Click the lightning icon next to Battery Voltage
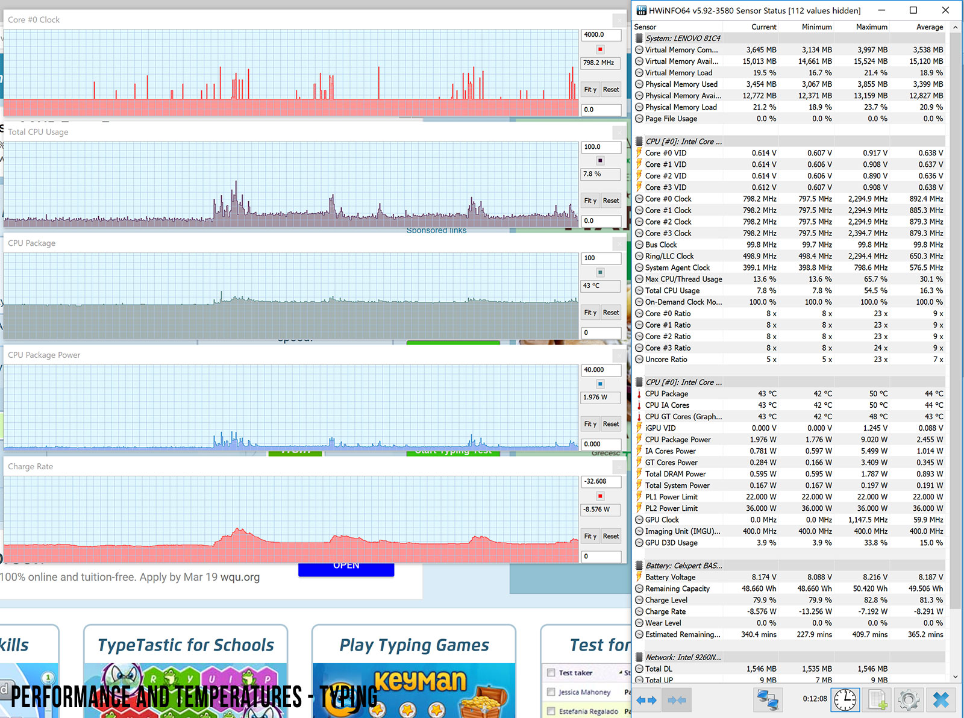 pyautogui.click(x=639, y=577)
